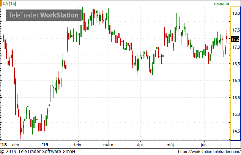Click the naponta interval label
241x155 pixels.
tap(222, 3)
